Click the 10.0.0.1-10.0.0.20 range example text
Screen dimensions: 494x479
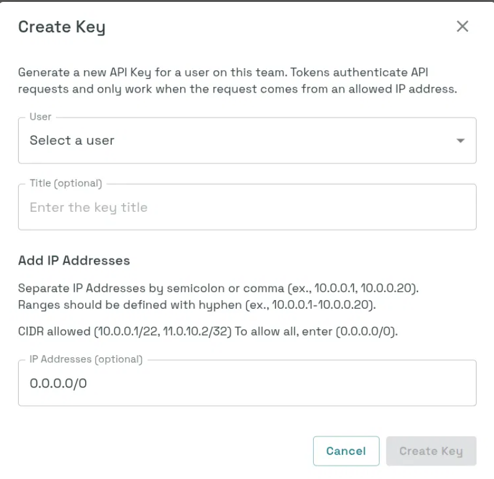click(x=321, y=305)
